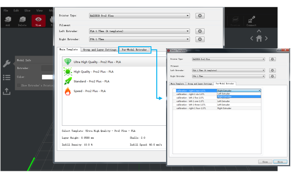The height and width of the screenshot is (172, 300).
Task: Open the Edit menu
Action: (16, 11)
